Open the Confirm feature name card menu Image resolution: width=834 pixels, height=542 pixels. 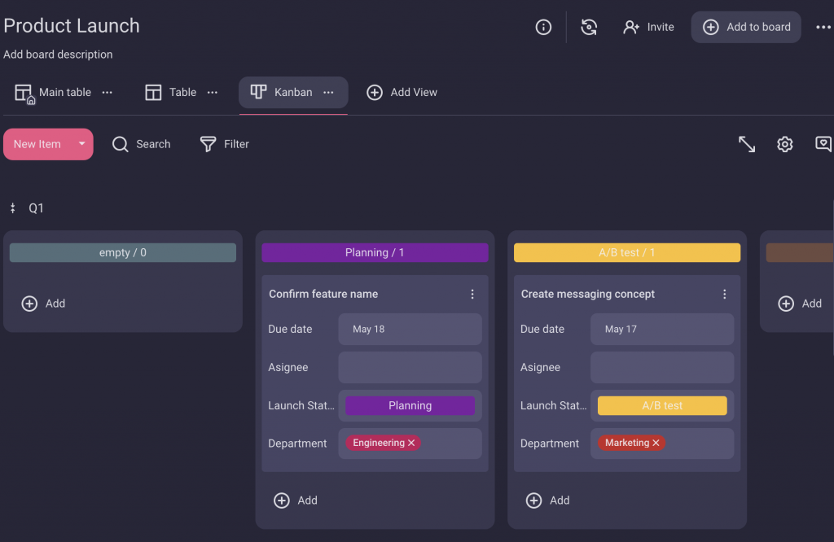[472, 294]
